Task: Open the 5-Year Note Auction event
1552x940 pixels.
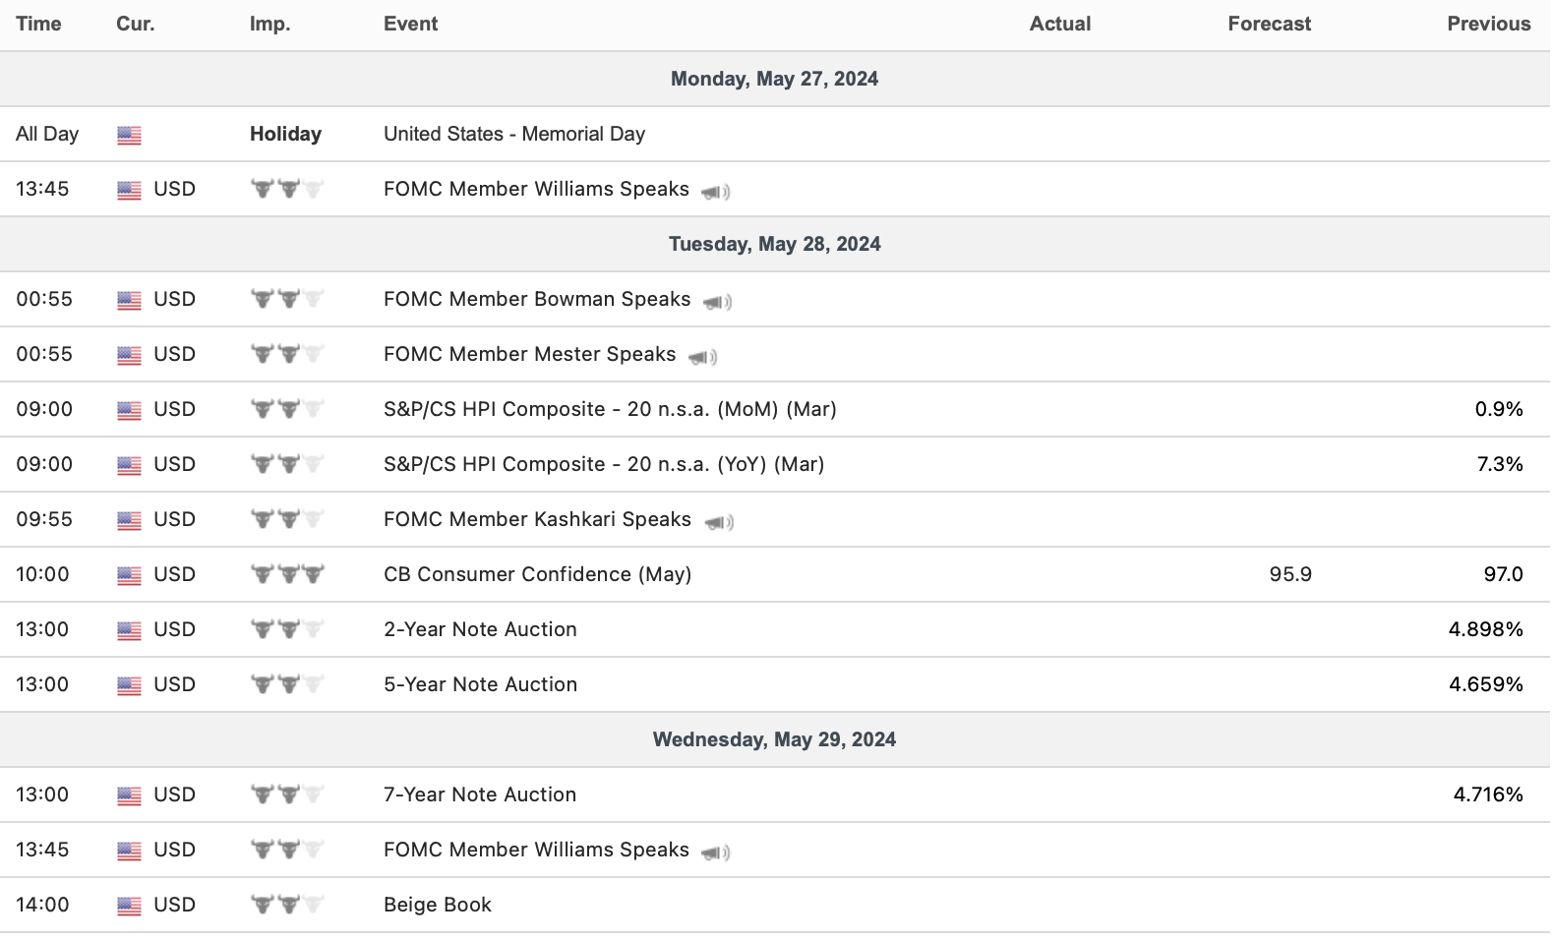Action: 480,684
